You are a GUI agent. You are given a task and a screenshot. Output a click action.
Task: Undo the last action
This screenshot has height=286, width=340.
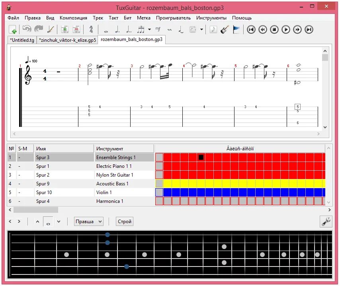pos(27,29)
